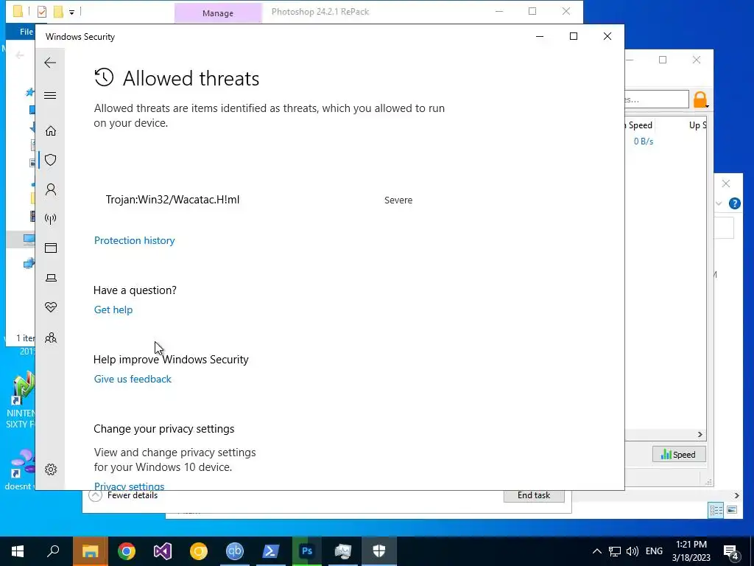Click End task in Task Manager
Image resolution: width=754 pixels, height=566 pixels.
click(534, 496)
